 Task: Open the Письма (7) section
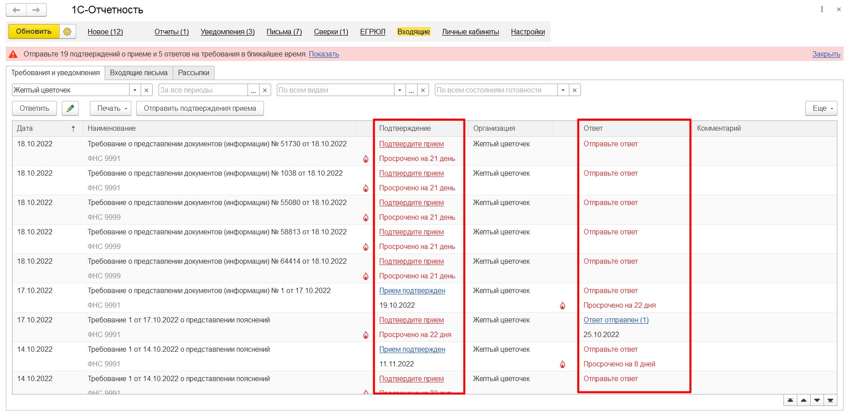click(x=284, y=32)
